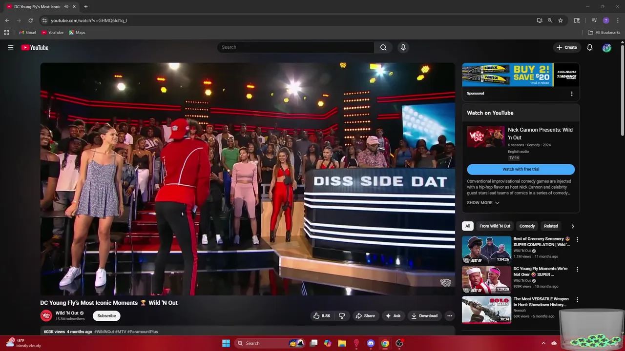Click Watch with free trial

(x=521, y=169)
